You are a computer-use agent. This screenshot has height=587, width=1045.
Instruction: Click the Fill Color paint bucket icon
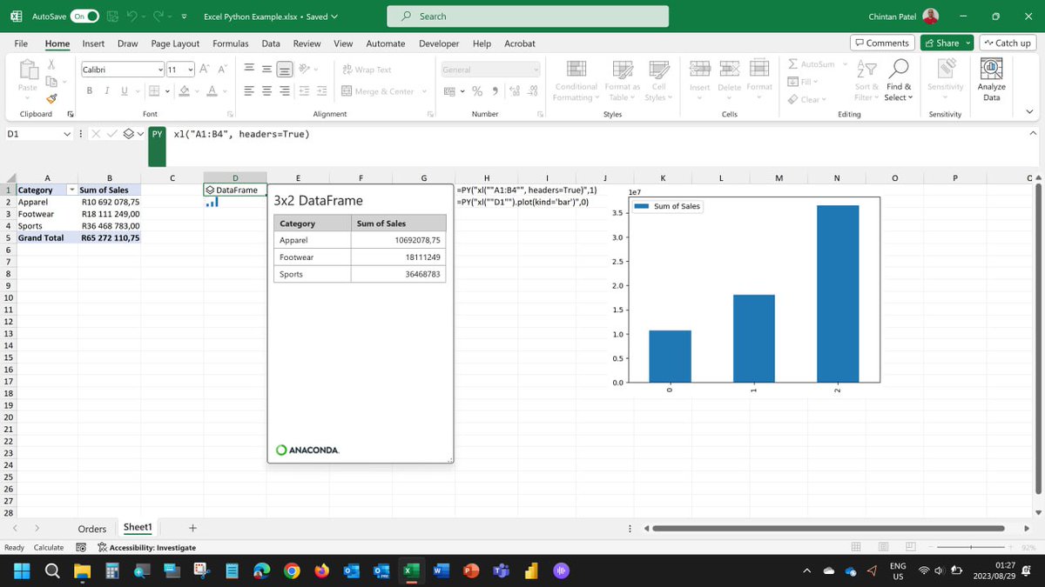click(184, 91)
